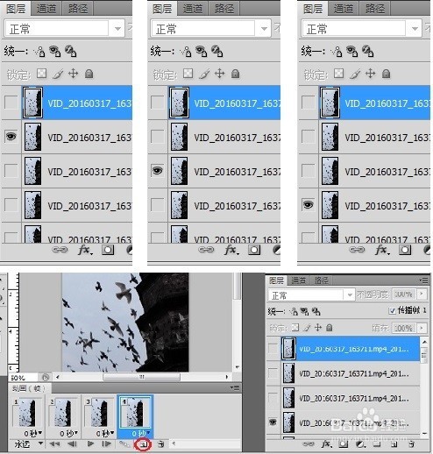Open the animation panel flyout menu
Screen dimensions: 433x454
coord(235,388)
